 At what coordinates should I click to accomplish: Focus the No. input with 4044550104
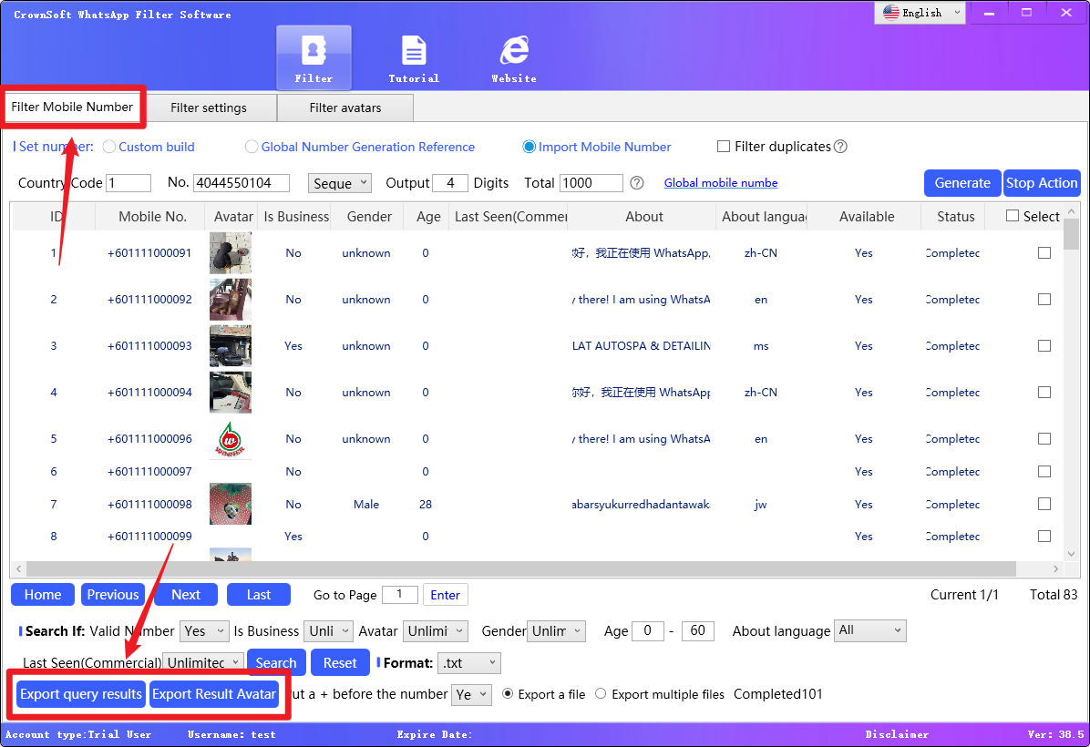(242, 183)
